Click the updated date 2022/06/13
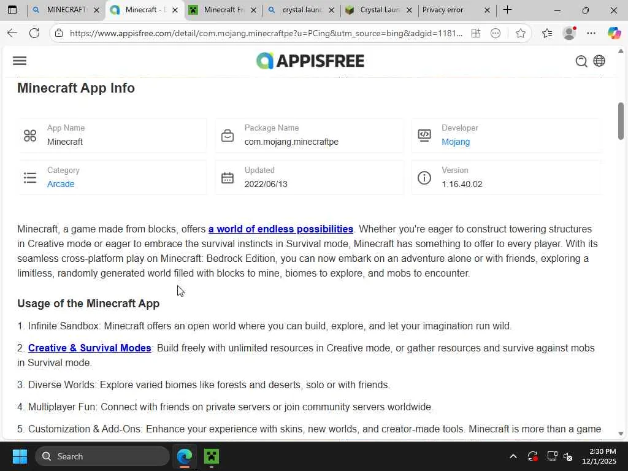 (266, 184)
